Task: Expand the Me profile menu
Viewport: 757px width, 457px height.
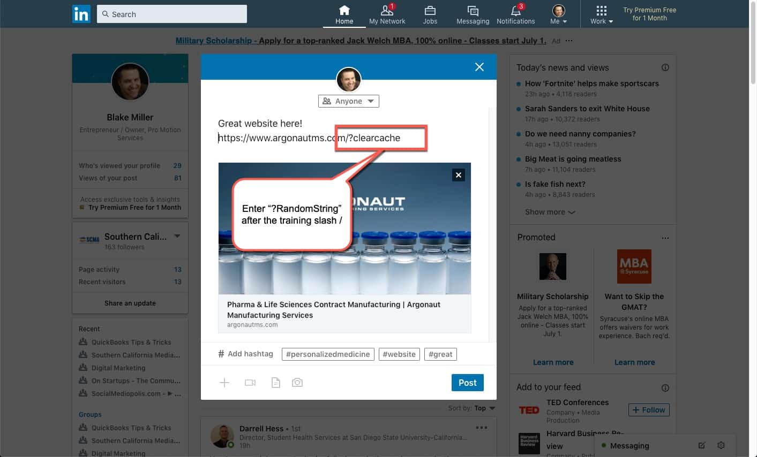Action: click(558, 15)
